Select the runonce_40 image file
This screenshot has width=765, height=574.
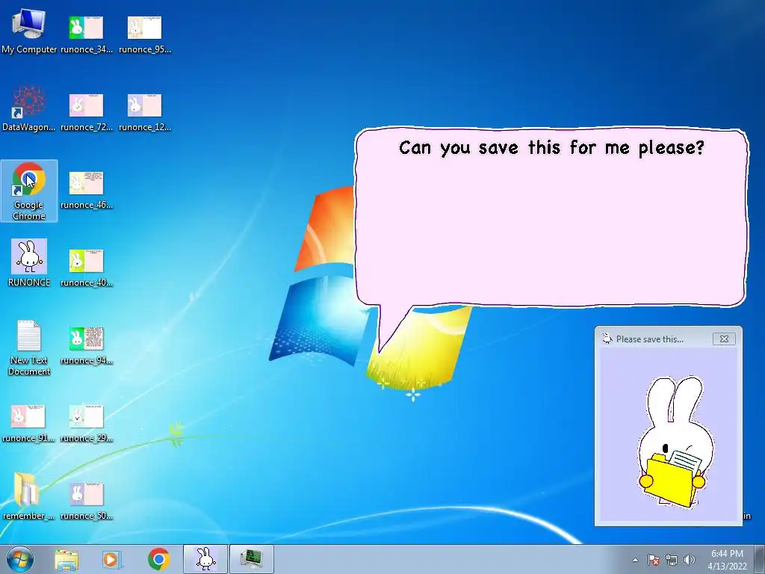tap(87, 267)
